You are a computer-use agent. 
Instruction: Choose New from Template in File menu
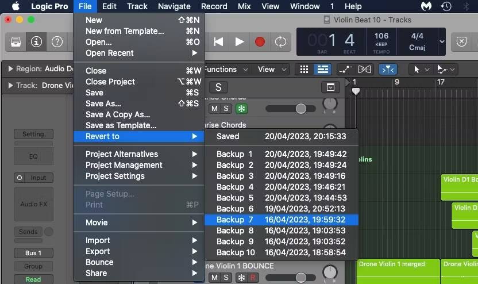point(139,31)
